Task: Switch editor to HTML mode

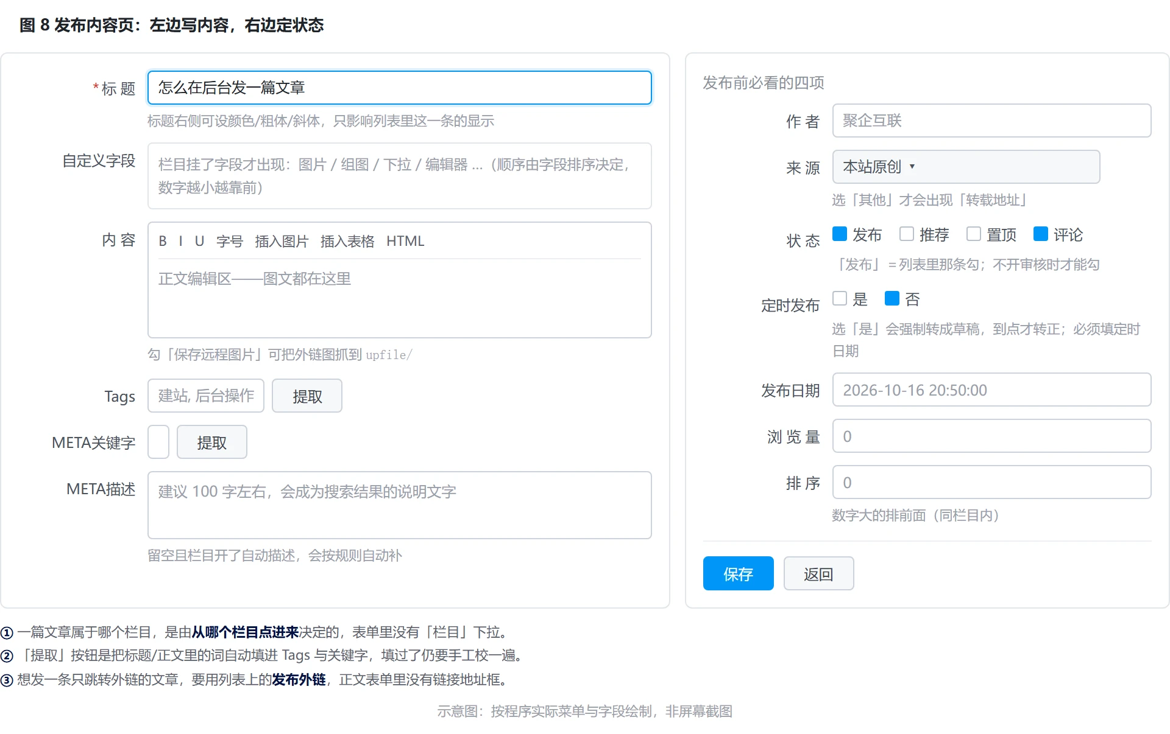Action: [405, 241]
